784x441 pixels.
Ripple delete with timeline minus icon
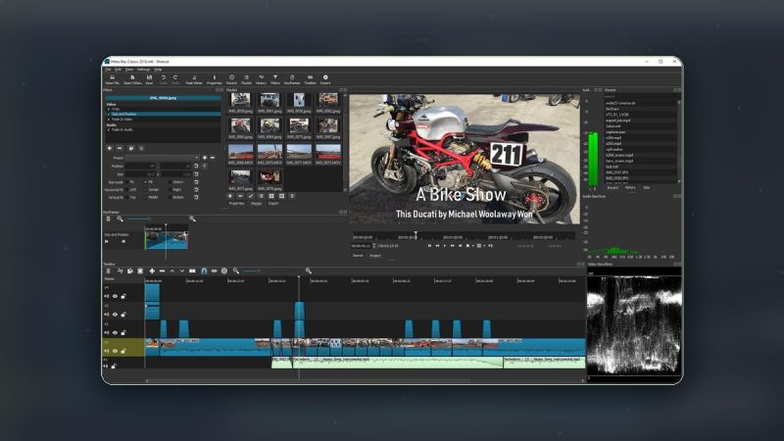(162, 270)
